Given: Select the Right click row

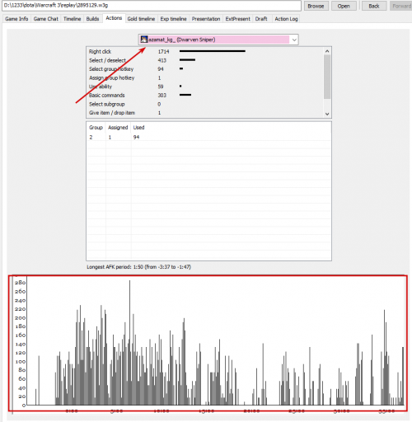Looking at the screenshot, I should click(205, 51).
